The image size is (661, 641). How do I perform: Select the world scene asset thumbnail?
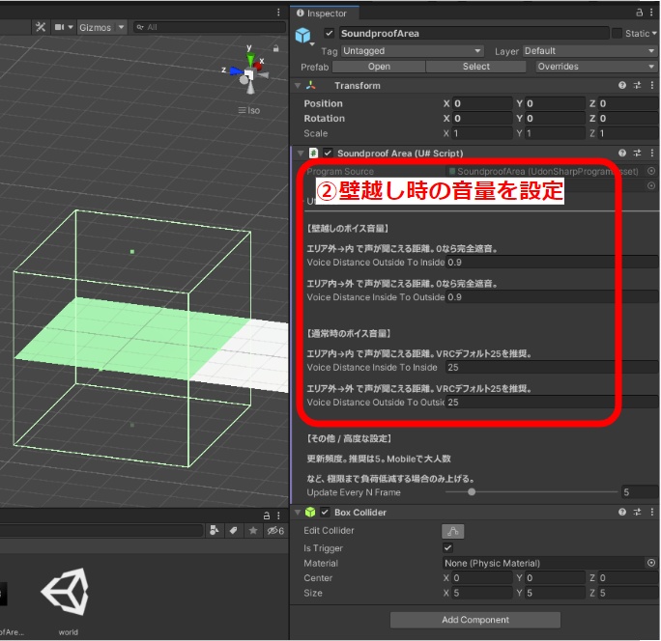click(66, 592)
